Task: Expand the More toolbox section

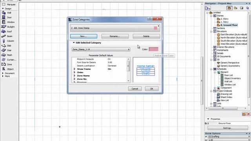Action: click(3, 76)
